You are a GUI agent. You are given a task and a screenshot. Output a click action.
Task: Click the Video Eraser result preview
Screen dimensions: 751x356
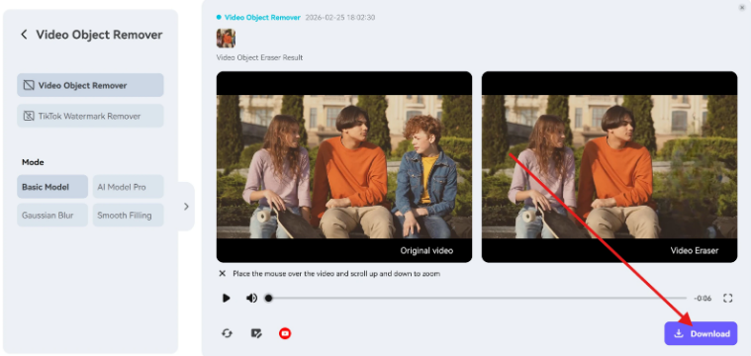(x=610, y=166)
